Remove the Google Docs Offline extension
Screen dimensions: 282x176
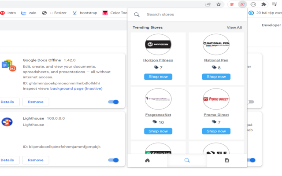[36, 102]
